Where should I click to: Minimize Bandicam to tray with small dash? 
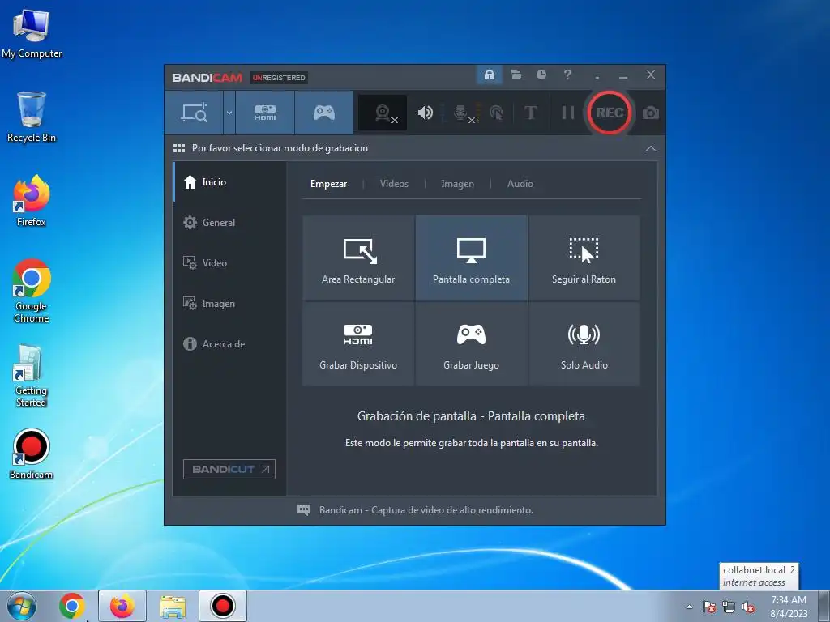[x=597, y=77]
